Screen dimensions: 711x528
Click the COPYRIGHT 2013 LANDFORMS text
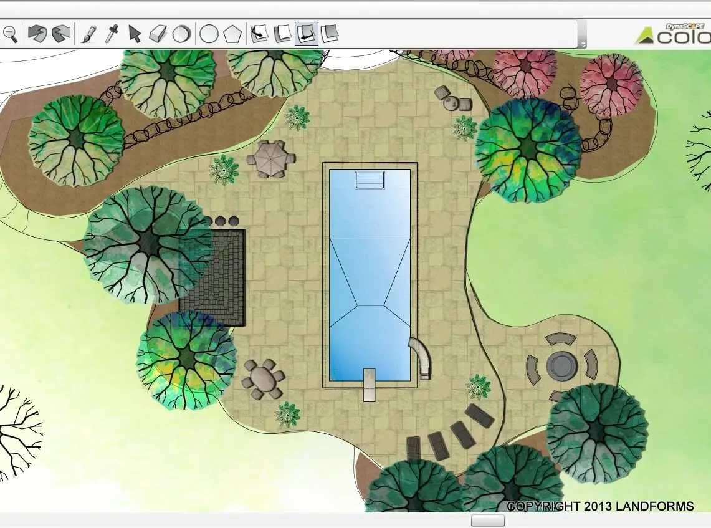click(600, 506)
